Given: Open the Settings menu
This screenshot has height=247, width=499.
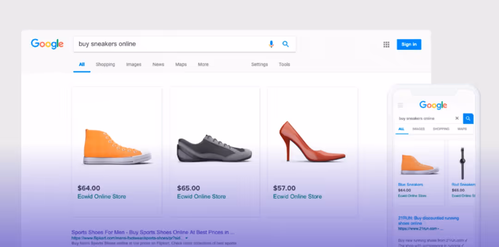Looking at the screenshot, I should [x=259, y=65].
